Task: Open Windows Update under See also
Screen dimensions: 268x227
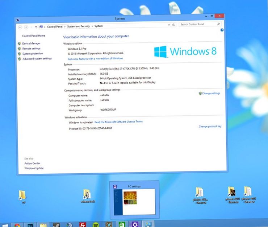Action: tap(34, 168)
